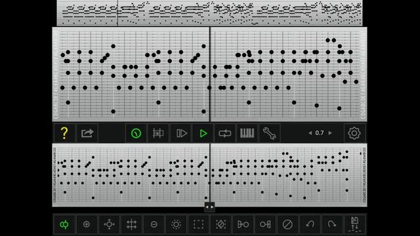Click position marker in top overview strip
The height and width of the screenshot is (236, 420).
[x=117, y=13]
